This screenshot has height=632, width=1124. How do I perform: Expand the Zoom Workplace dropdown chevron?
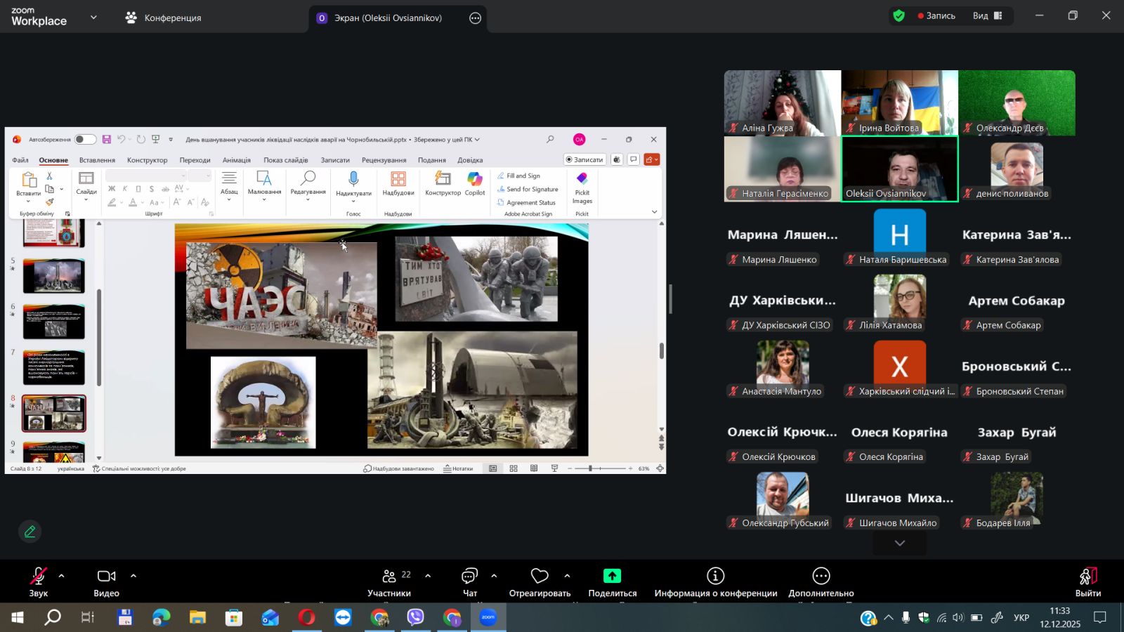pos(93,18)
